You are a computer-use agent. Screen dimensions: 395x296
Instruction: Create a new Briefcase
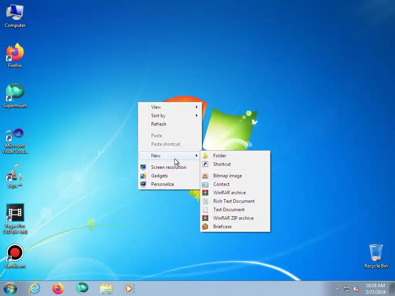235,227
